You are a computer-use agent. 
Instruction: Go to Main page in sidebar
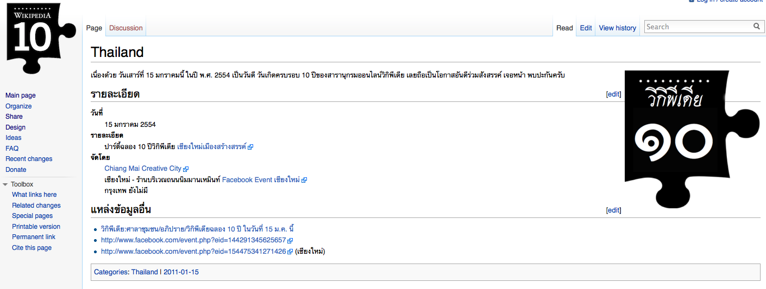(21, 95)
